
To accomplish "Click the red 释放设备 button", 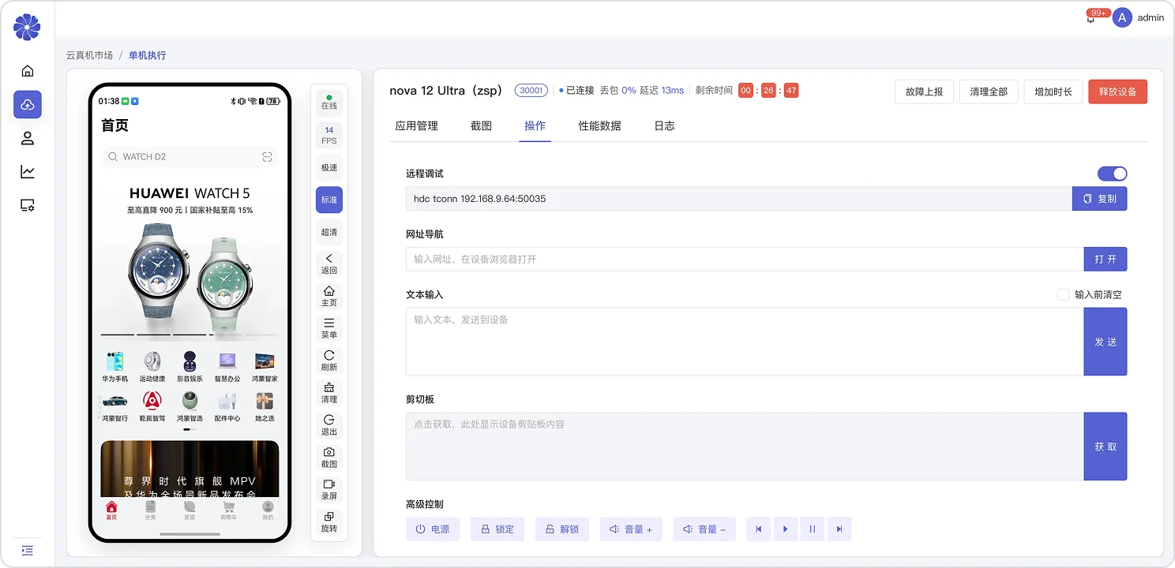I will [1117, 92].
